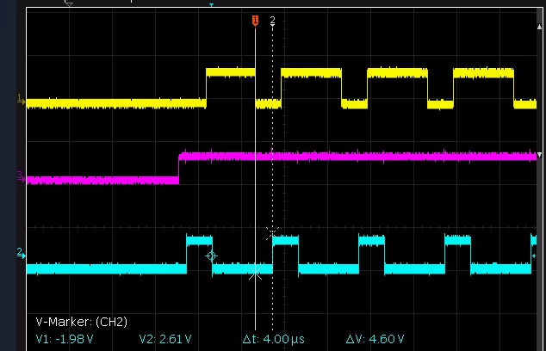The height and width of the screenshot is (351, 546).
Task: Click the cyan trigger position triangle at top
Action: point(211,5)
